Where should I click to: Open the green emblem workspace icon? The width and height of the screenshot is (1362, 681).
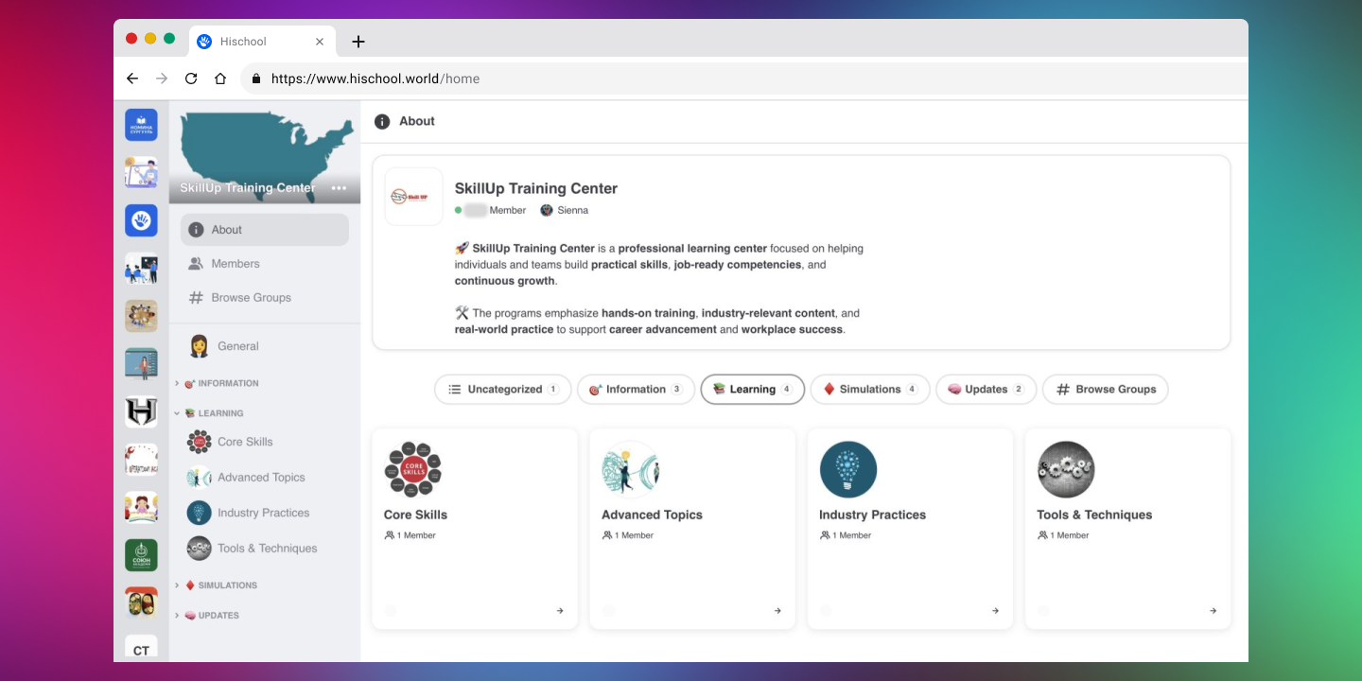click(x=141, y=555)
